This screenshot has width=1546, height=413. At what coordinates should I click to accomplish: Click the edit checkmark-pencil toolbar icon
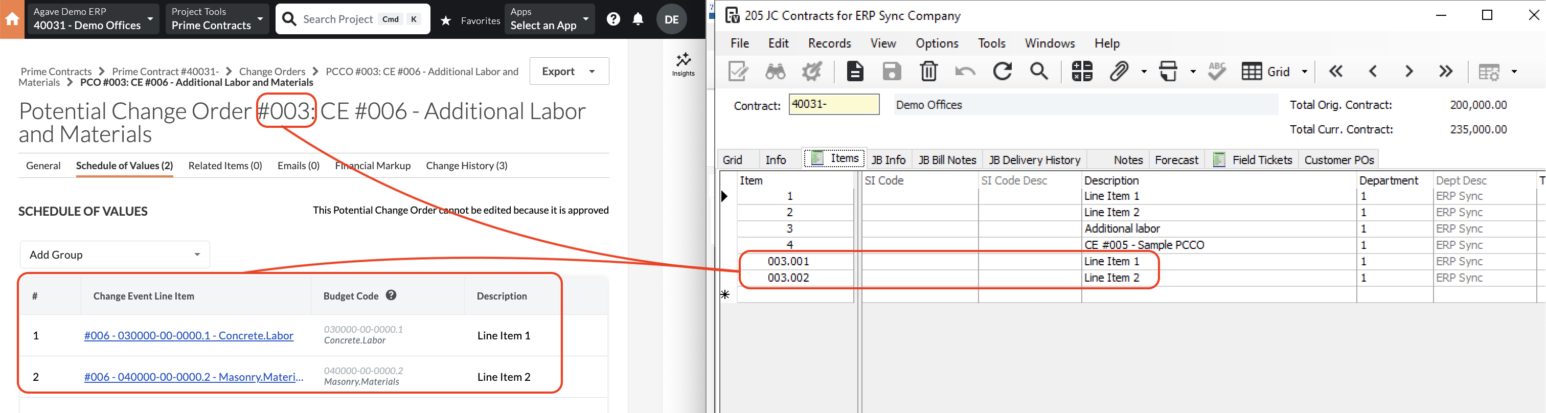click(738, 71)
